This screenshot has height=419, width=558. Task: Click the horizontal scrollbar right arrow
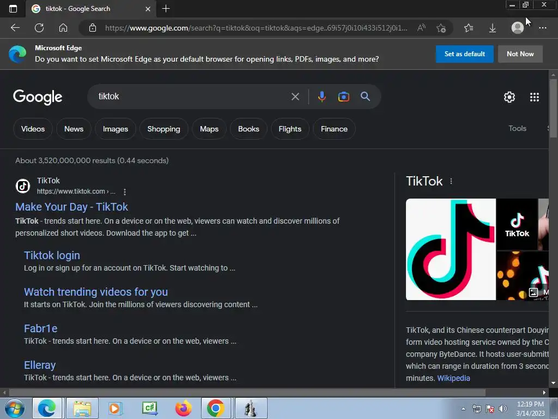(x=544, y=393)
